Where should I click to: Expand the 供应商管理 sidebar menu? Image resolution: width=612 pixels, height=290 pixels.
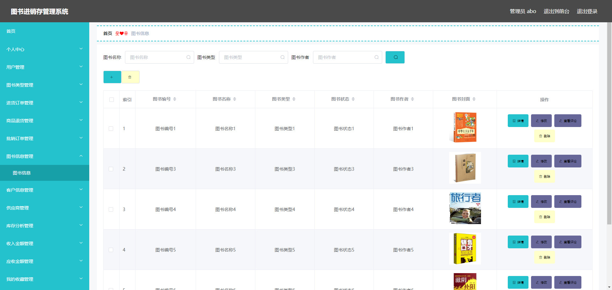click(45, 208)
